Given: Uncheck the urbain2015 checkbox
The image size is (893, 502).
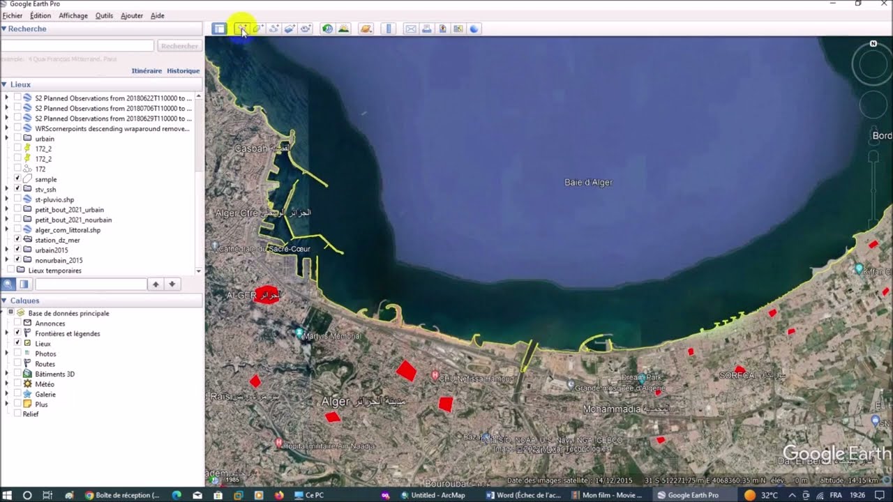Looking at the screenshot, I should click(17, 250).
